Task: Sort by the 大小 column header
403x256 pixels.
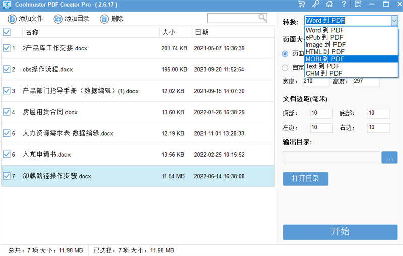Action: tap(169, 32)
